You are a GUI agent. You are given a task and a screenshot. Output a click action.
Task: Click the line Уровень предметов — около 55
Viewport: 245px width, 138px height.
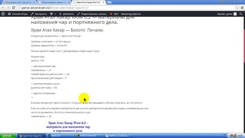click(x=49, y=45)
